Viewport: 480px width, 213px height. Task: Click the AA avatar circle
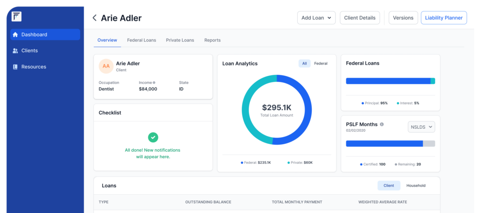pos(106,66)
